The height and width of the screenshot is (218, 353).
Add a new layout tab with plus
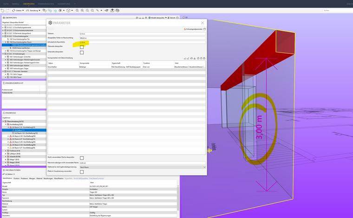[75, 4]
